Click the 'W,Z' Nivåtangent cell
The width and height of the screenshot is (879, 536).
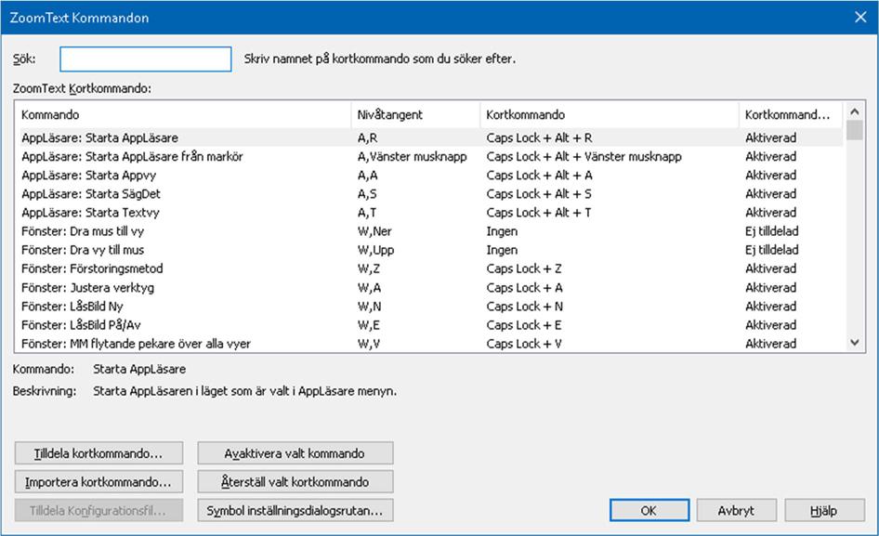[x=368, y=269]
